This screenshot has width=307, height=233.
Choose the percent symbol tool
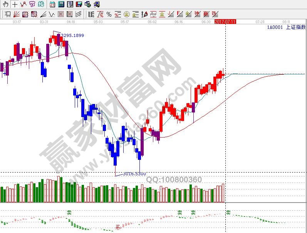tap(109, 15)
